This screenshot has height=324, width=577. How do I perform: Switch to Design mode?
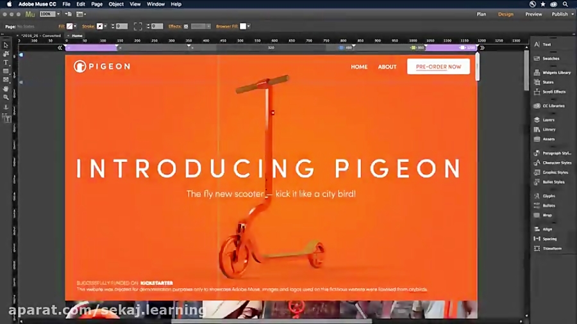click(506, 14)
